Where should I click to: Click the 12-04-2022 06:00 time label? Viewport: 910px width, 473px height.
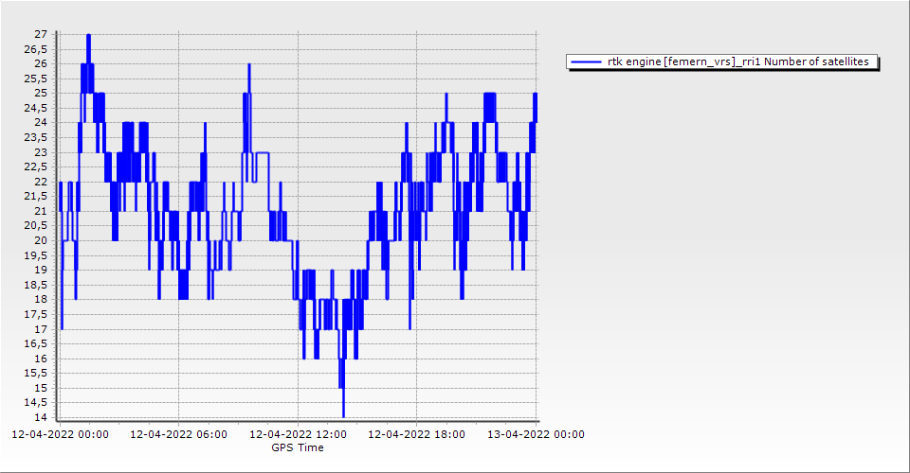pyautogui.click(x=178, y=434)
